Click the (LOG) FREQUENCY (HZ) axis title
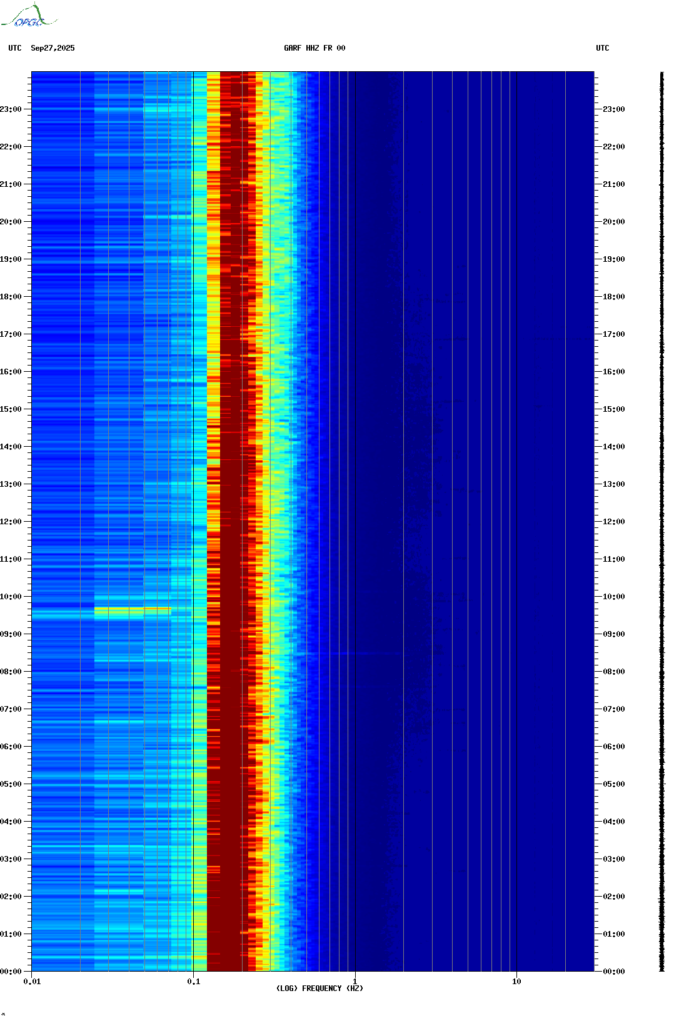Screen dimensions: 689x1021 point(319,989)
